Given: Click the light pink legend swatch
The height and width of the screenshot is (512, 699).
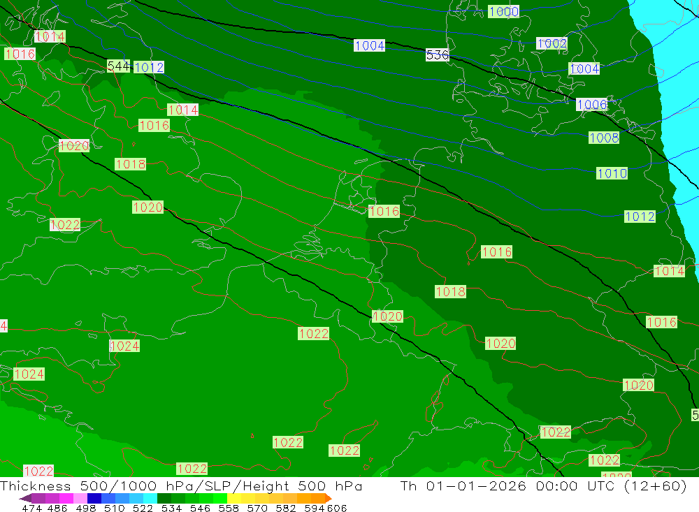Looking at the screenshot, I should [80, 498].
